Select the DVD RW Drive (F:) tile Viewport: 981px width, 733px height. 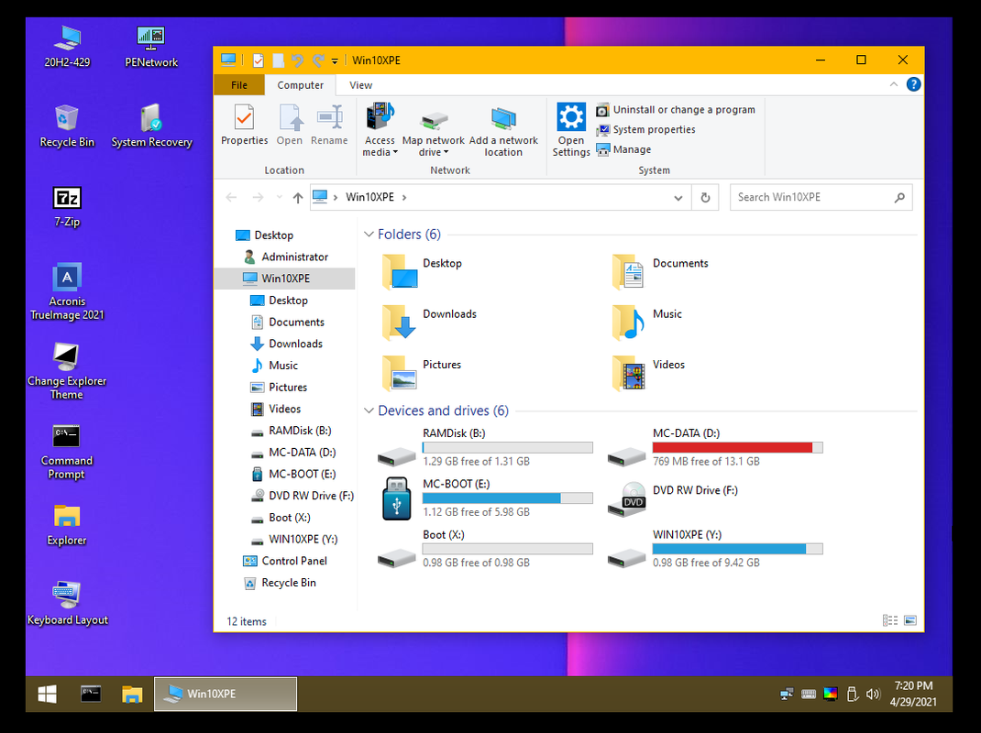point(674,499)
